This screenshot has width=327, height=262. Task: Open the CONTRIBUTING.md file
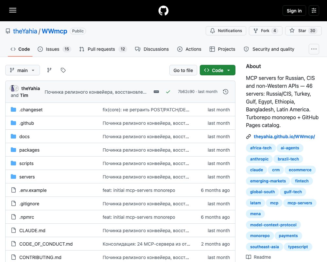tap(40, 257)
